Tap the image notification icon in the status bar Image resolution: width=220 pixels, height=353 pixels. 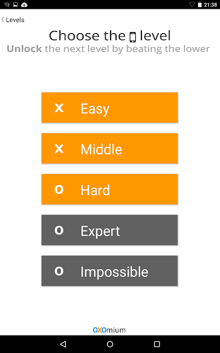tap(15, 4)
